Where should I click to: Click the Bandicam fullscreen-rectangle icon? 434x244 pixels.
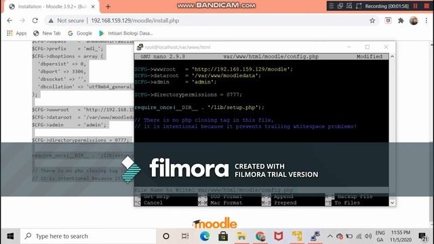point(359,6)
